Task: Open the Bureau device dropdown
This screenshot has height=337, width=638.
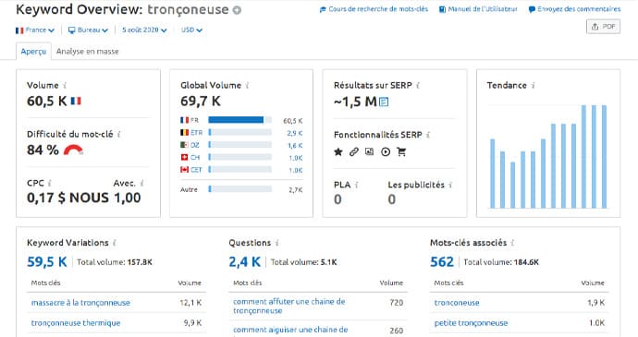Action: point(88,30)
